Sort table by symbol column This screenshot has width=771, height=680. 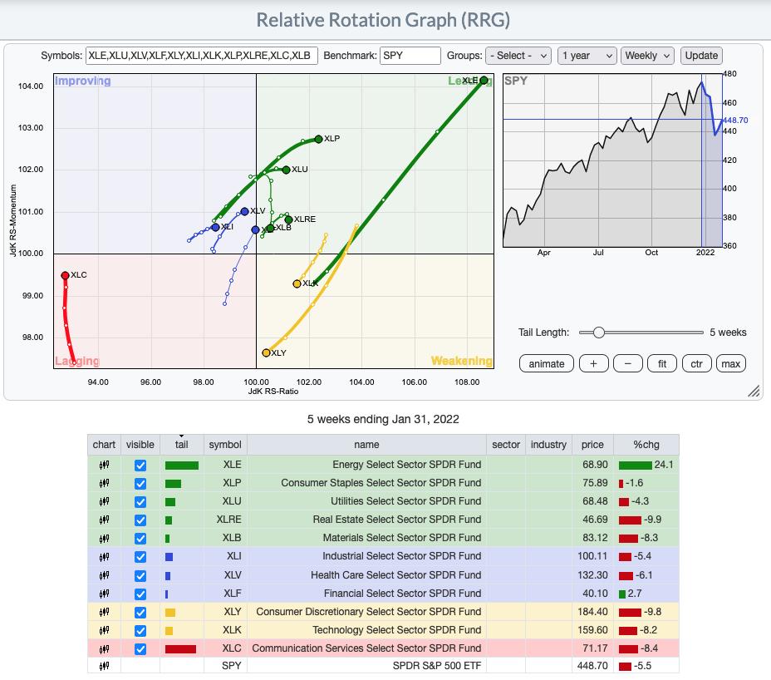point(224,445)
